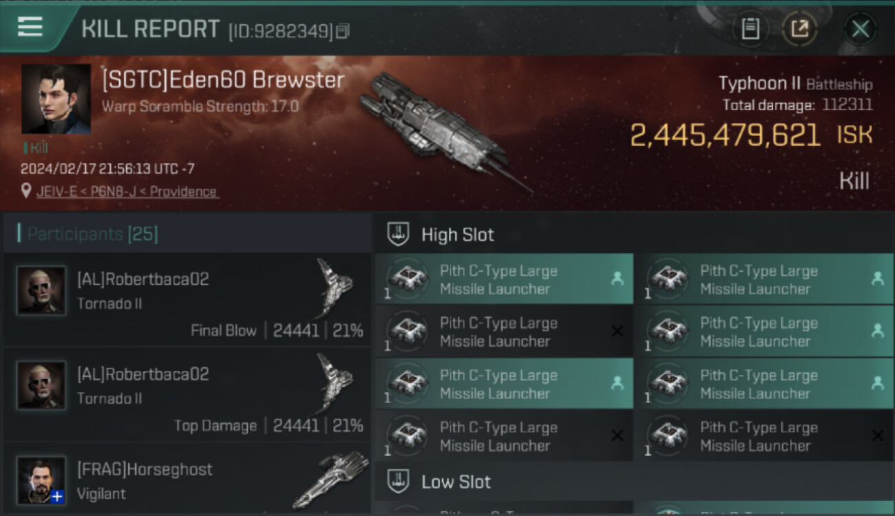The width and height of the screenshot is (895, 516).
Task: Open Robertbaca02 Top Damage entry
Action: click(187, 394)
